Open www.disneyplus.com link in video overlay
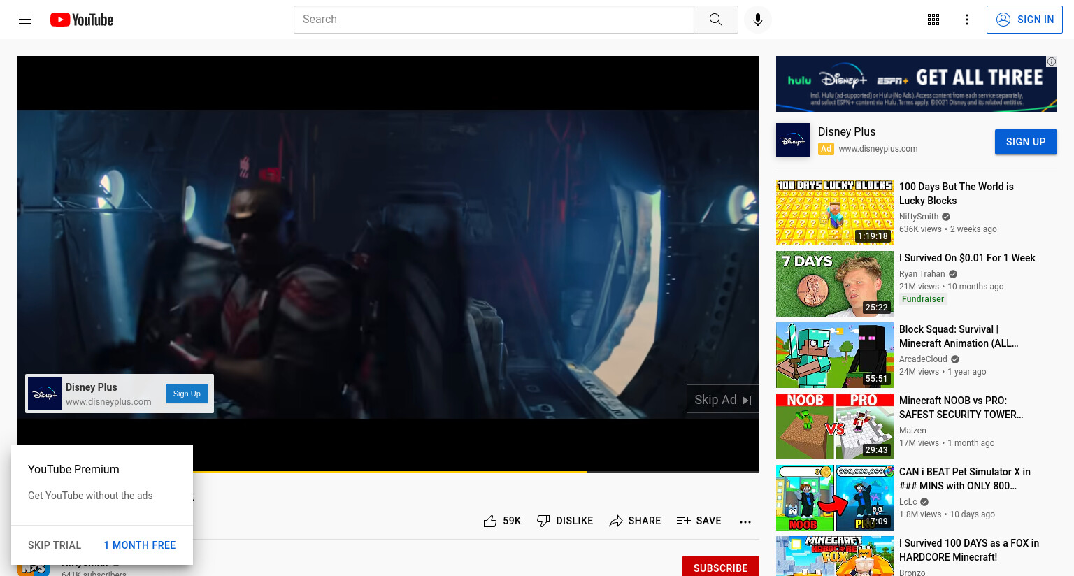Screen dimensions: 1074x576 tap(108, 402)
